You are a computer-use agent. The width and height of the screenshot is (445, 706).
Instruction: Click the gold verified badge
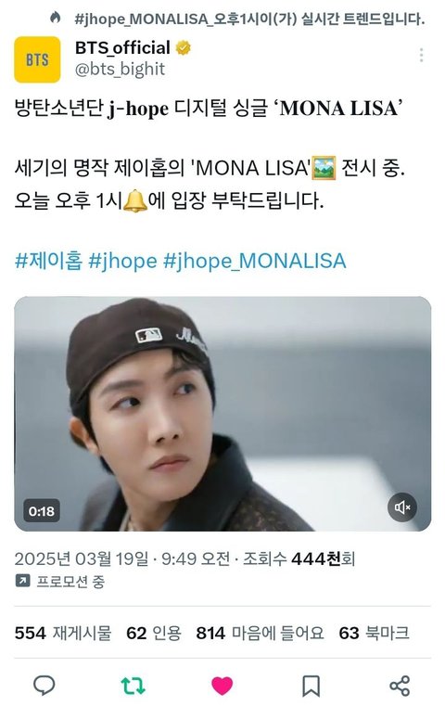coord(184,47)
